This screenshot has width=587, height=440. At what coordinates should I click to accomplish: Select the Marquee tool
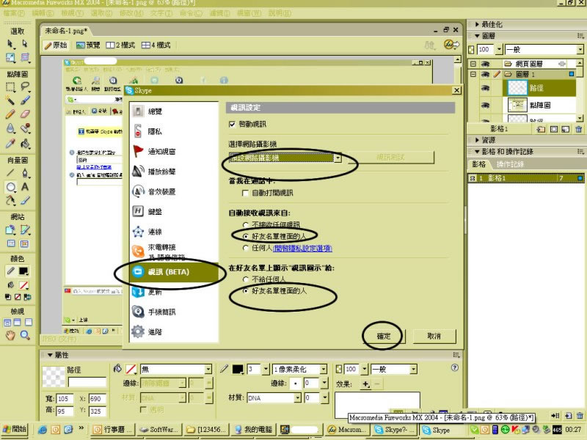point(10,87)
